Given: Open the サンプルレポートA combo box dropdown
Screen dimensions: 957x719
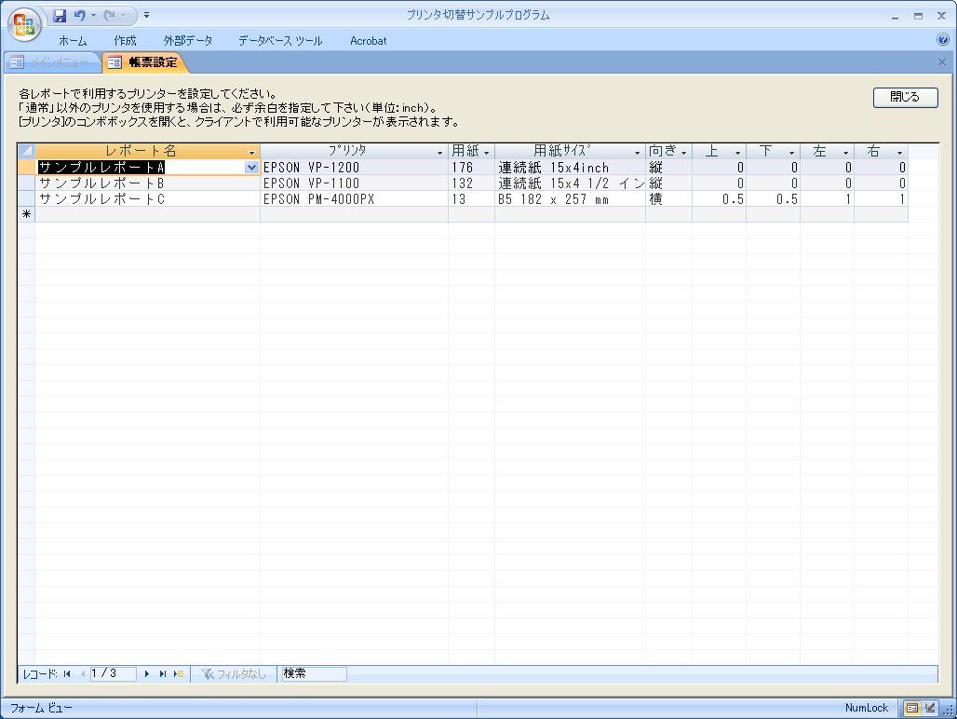Looking at the screenshot, I should (251, 168).
